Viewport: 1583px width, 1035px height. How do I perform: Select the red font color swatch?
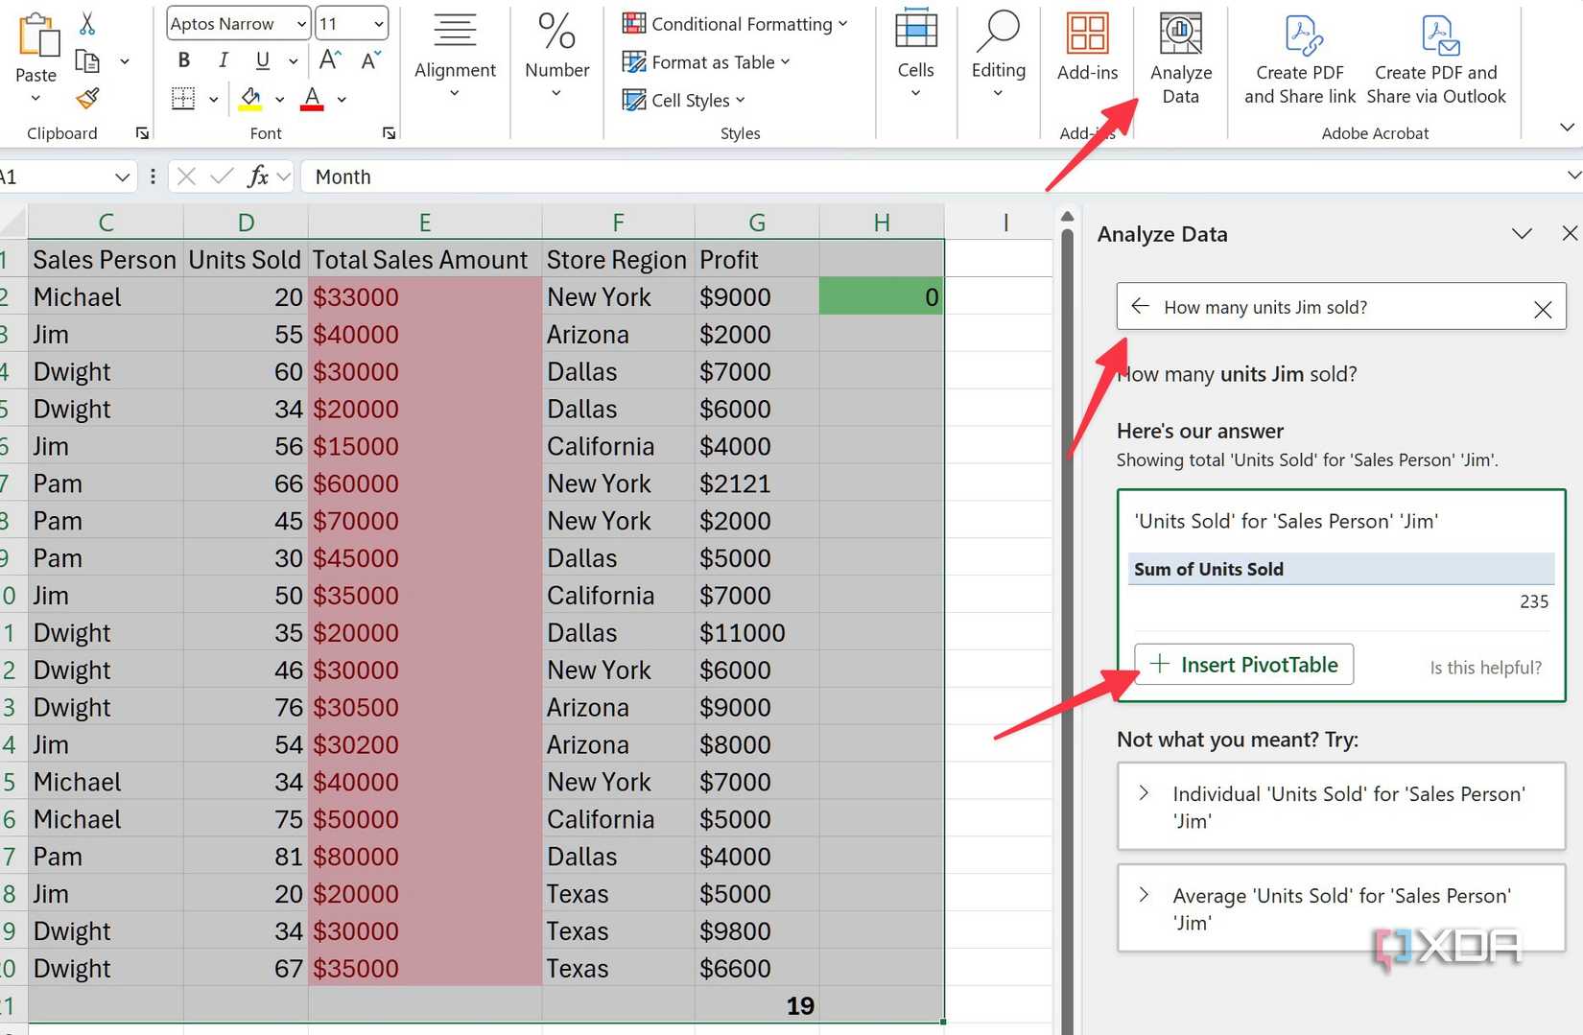(x=310, y=99)
